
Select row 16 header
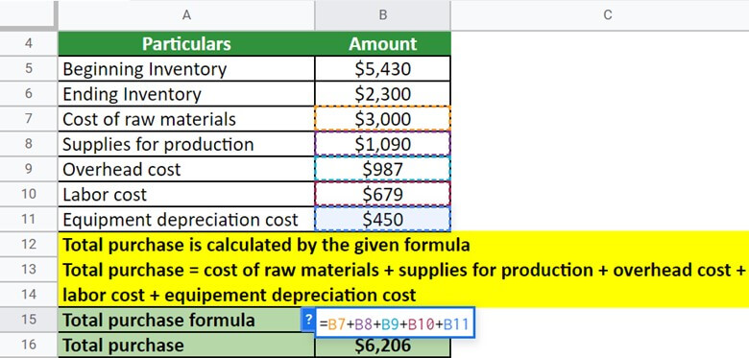29,345
